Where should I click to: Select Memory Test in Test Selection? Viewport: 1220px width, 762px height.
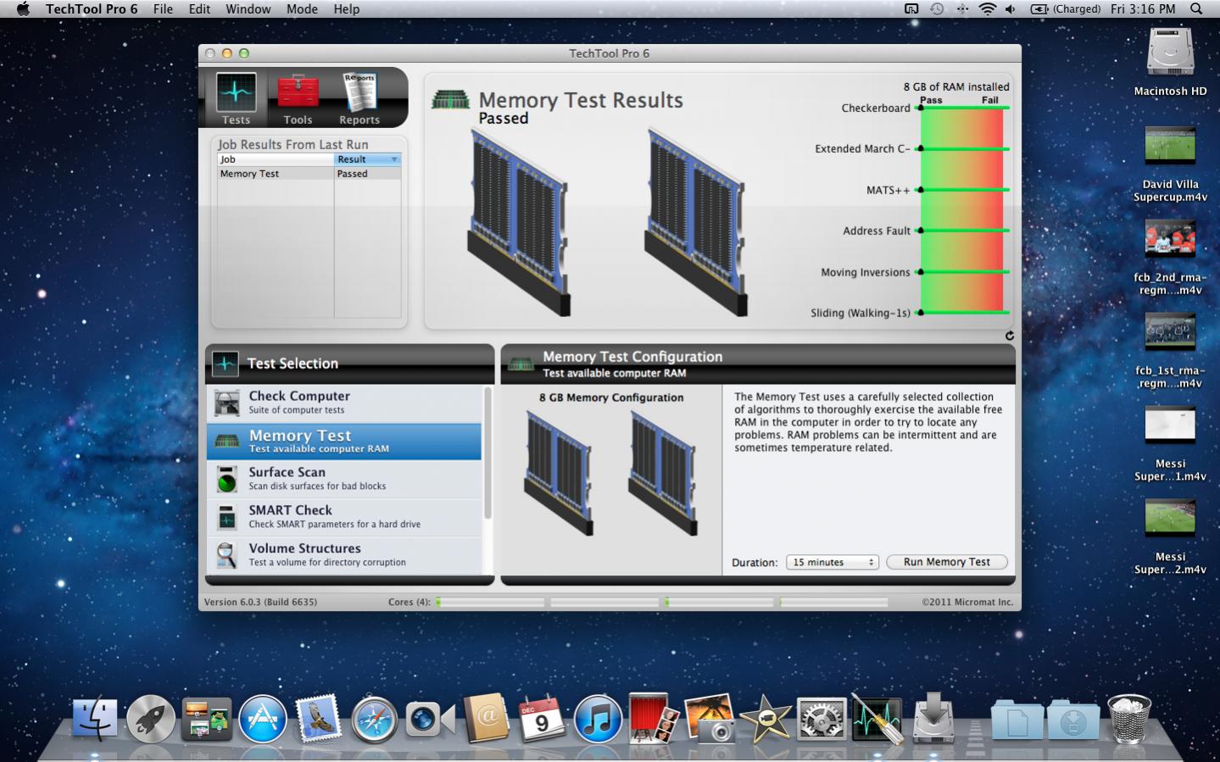click(x=344, y=441)
